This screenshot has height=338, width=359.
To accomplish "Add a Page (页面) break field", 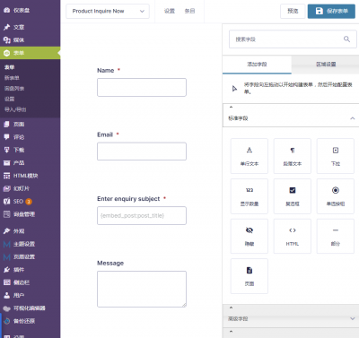I will [x=250, y=276].
